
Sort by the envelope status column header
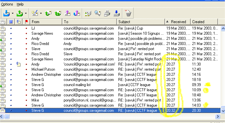click(3, 22)
